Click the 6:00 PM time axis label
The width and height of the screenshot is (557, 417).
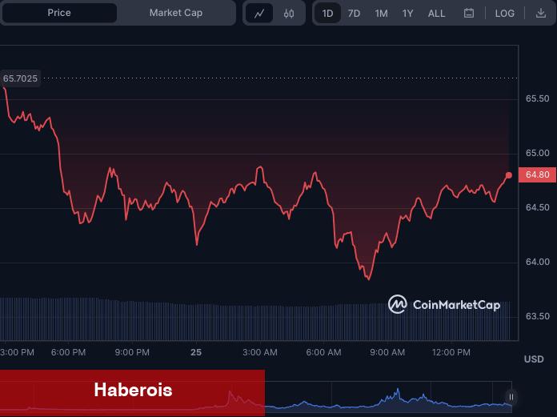(x=68, y=352)
